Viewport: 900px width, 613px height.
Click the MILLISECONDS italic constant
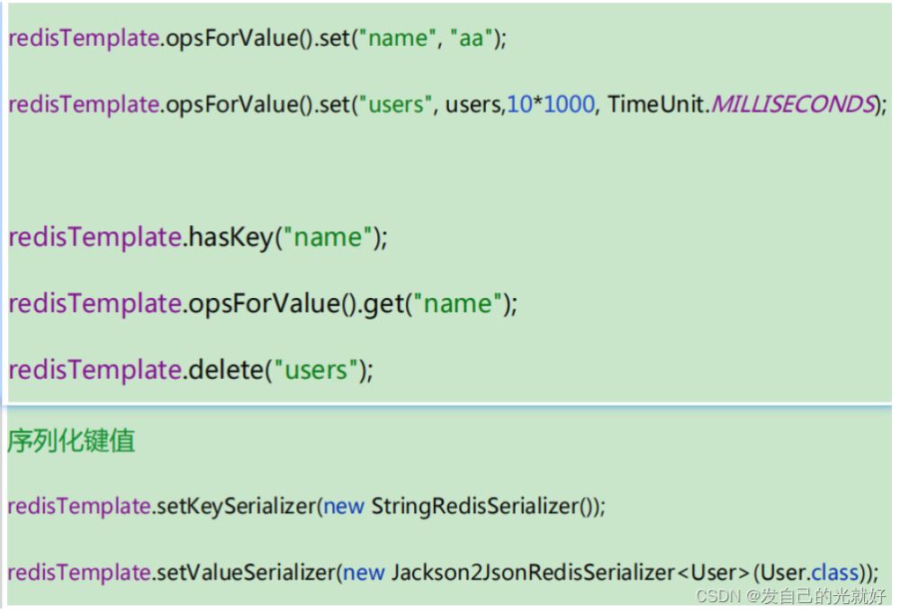coord(791,104)
